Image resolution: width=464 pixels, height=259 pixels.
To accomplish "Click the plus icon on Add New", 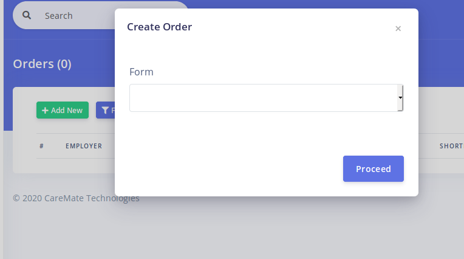I will coord(45,110).
